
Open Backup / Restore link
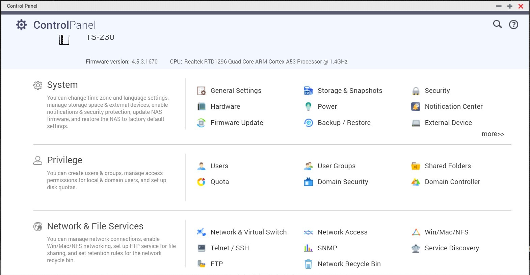click(x=344, y=123)
